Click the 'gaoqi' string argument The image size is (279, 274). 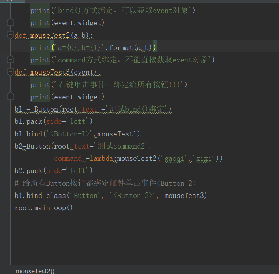click(x=174, y=158)
